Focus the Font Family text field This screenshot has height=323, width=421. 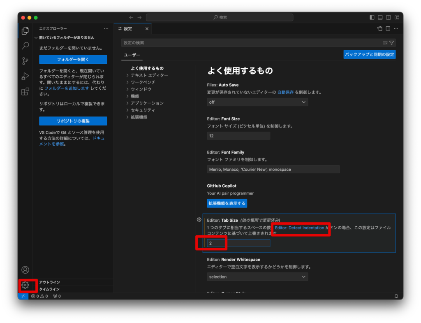click(273, 169)
